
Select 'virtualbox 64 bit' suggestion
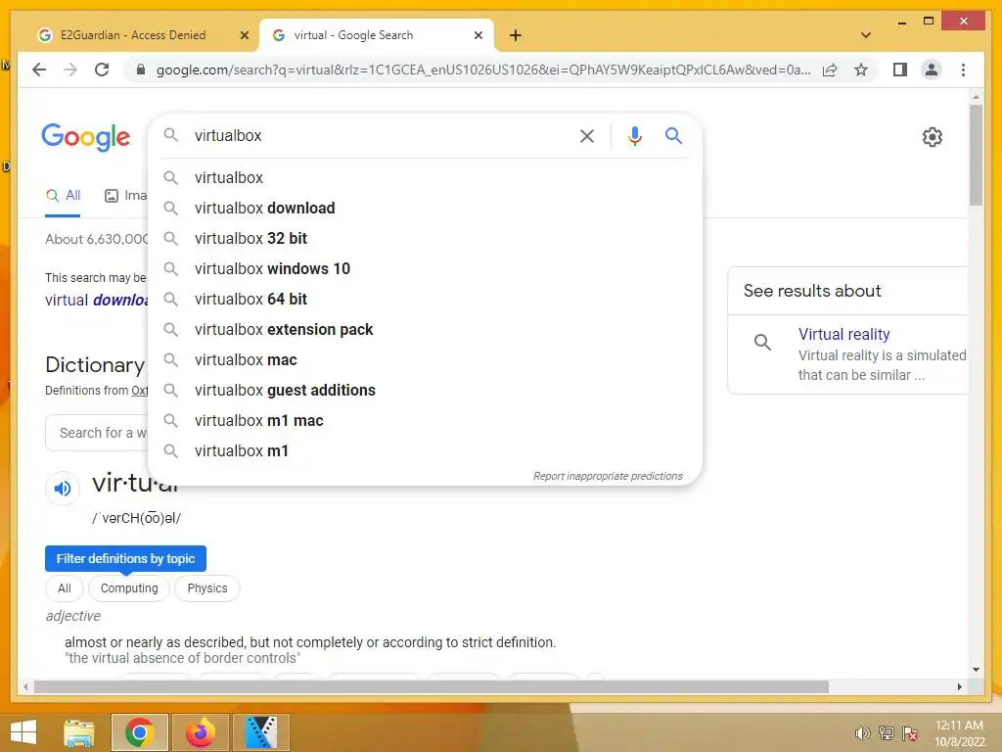[x=425, y=300]
